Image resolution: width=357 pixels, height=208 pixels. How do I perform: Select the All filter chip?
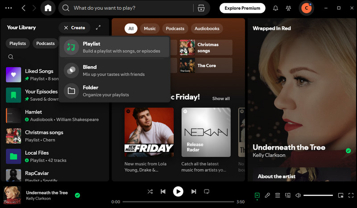(x=131, y=29)
